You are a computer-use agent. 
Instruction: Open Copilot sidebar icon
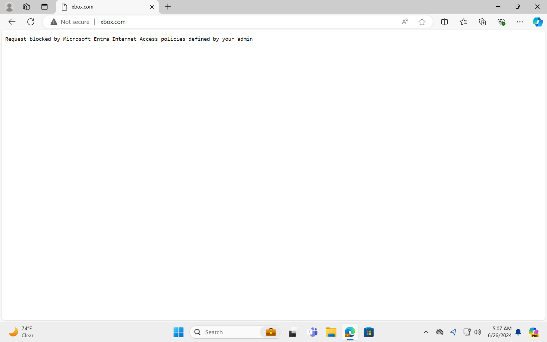[538, 22]
